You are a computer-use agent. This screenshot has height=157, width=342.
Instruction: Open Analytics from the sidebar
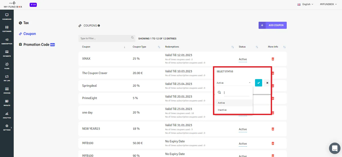7,115
